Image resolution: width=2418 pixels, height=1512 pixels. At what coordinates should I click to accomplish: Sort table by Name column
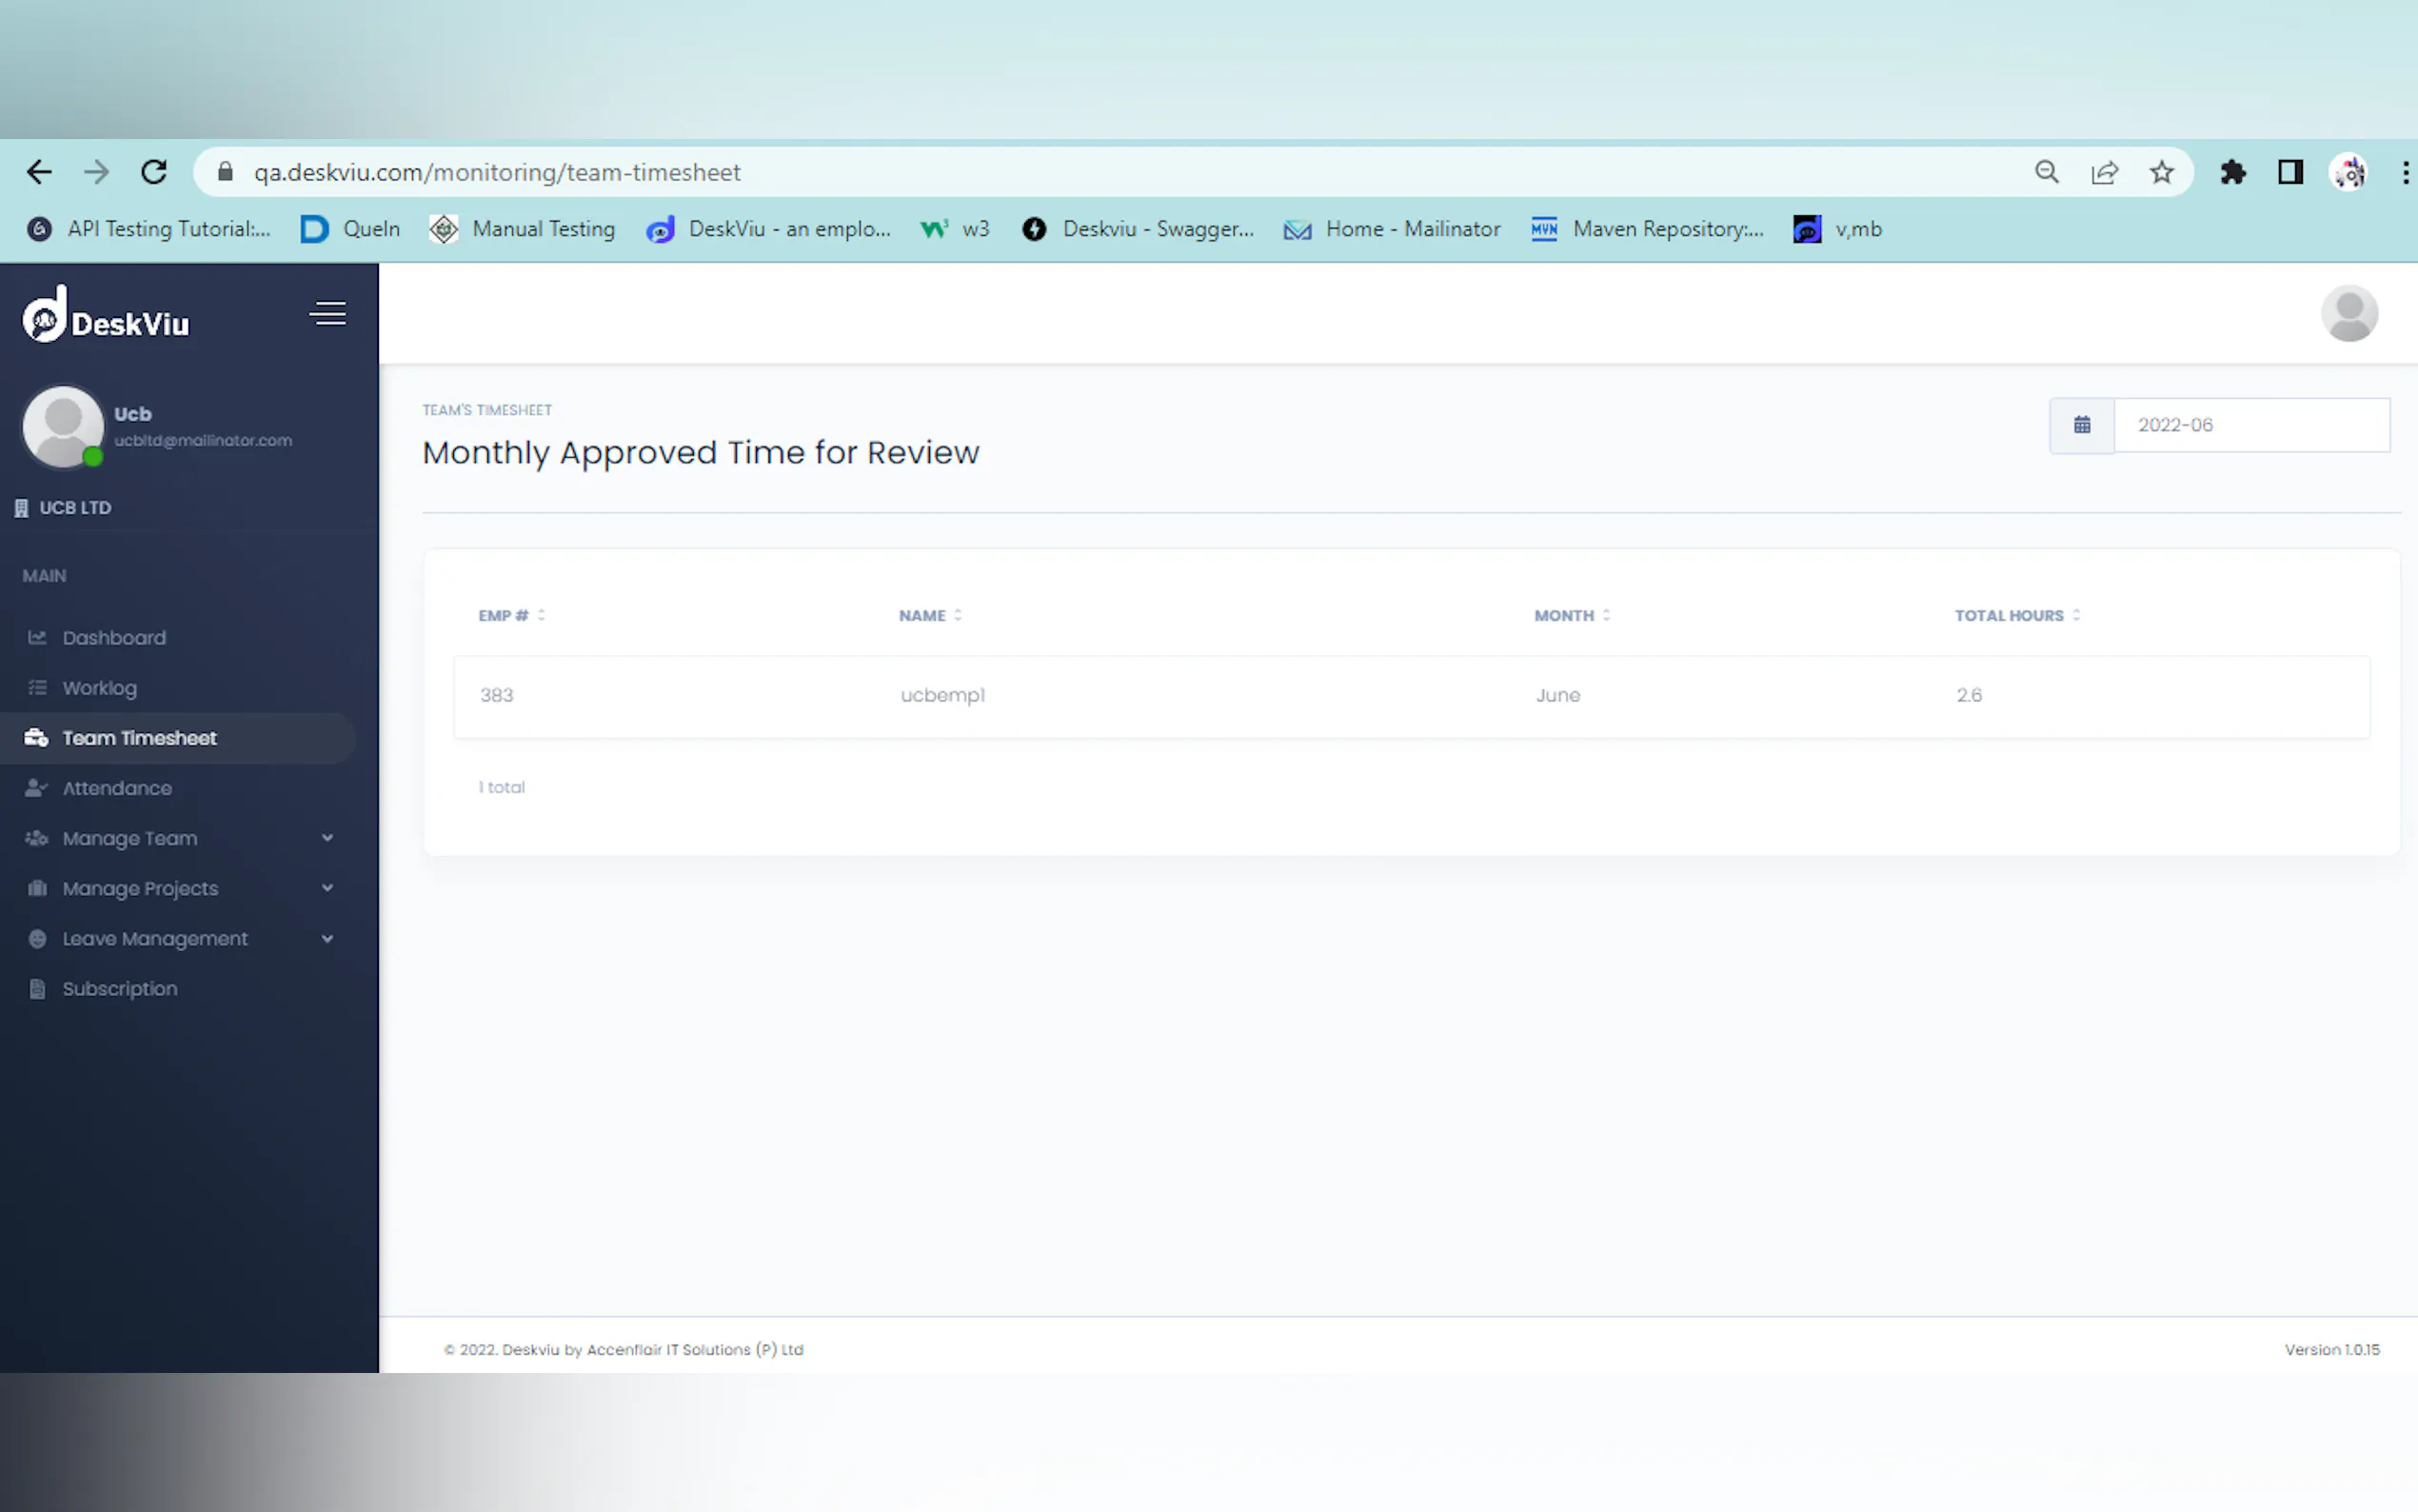[x=930, y=615]
